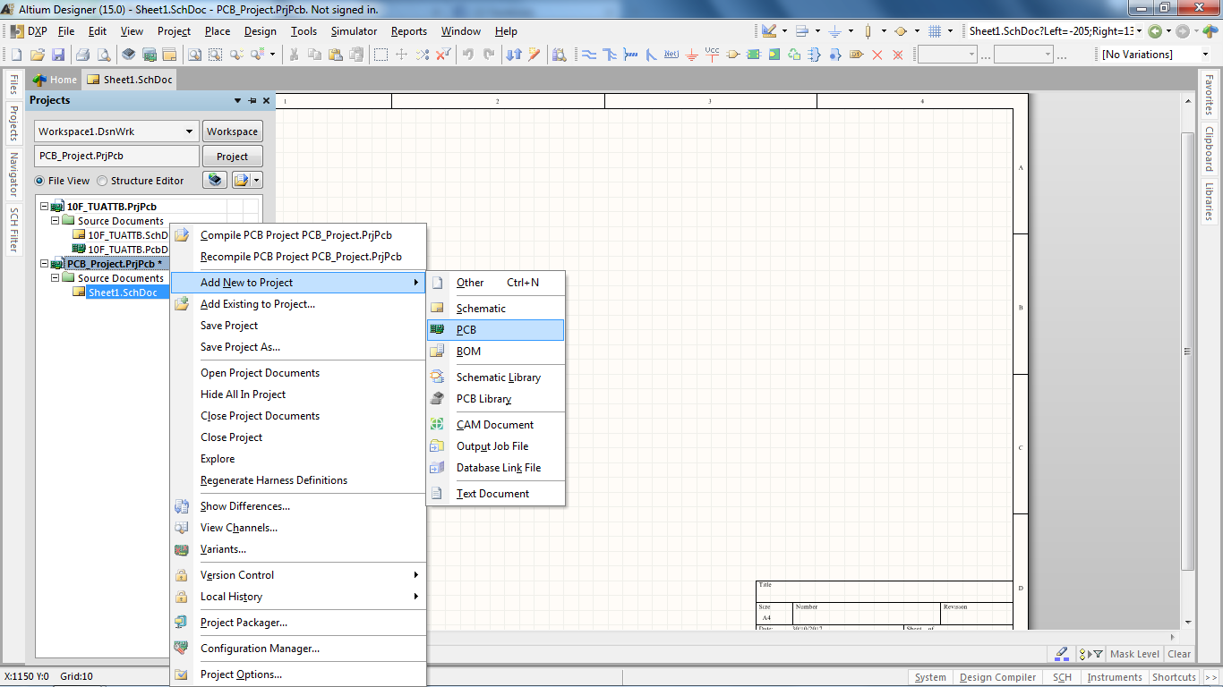Pin the Projects panel with pushpin icon
Screen dimensions: 1223x687
[x=252, y=101]
